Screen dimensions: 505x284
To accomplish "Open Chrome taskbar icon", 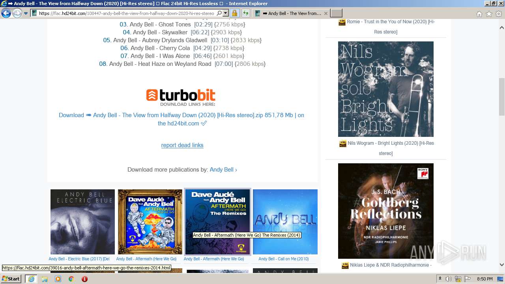I will coord(71,279).
